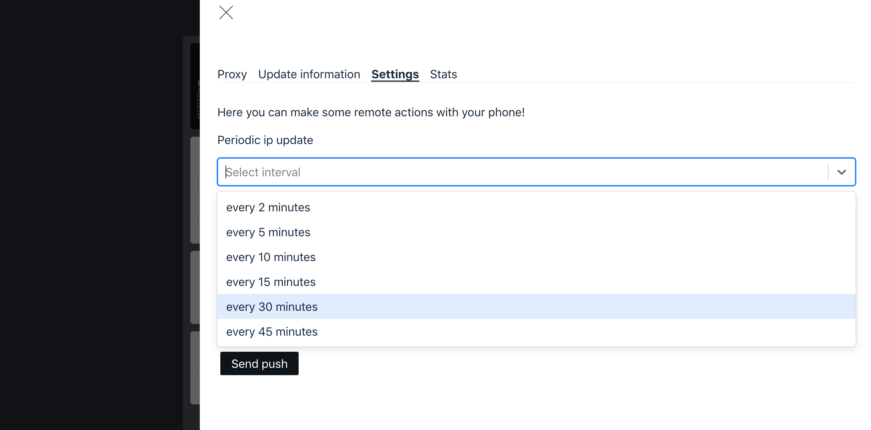Select the Settings tab
The height and width of the screenshot is (430, 871).
395,74
